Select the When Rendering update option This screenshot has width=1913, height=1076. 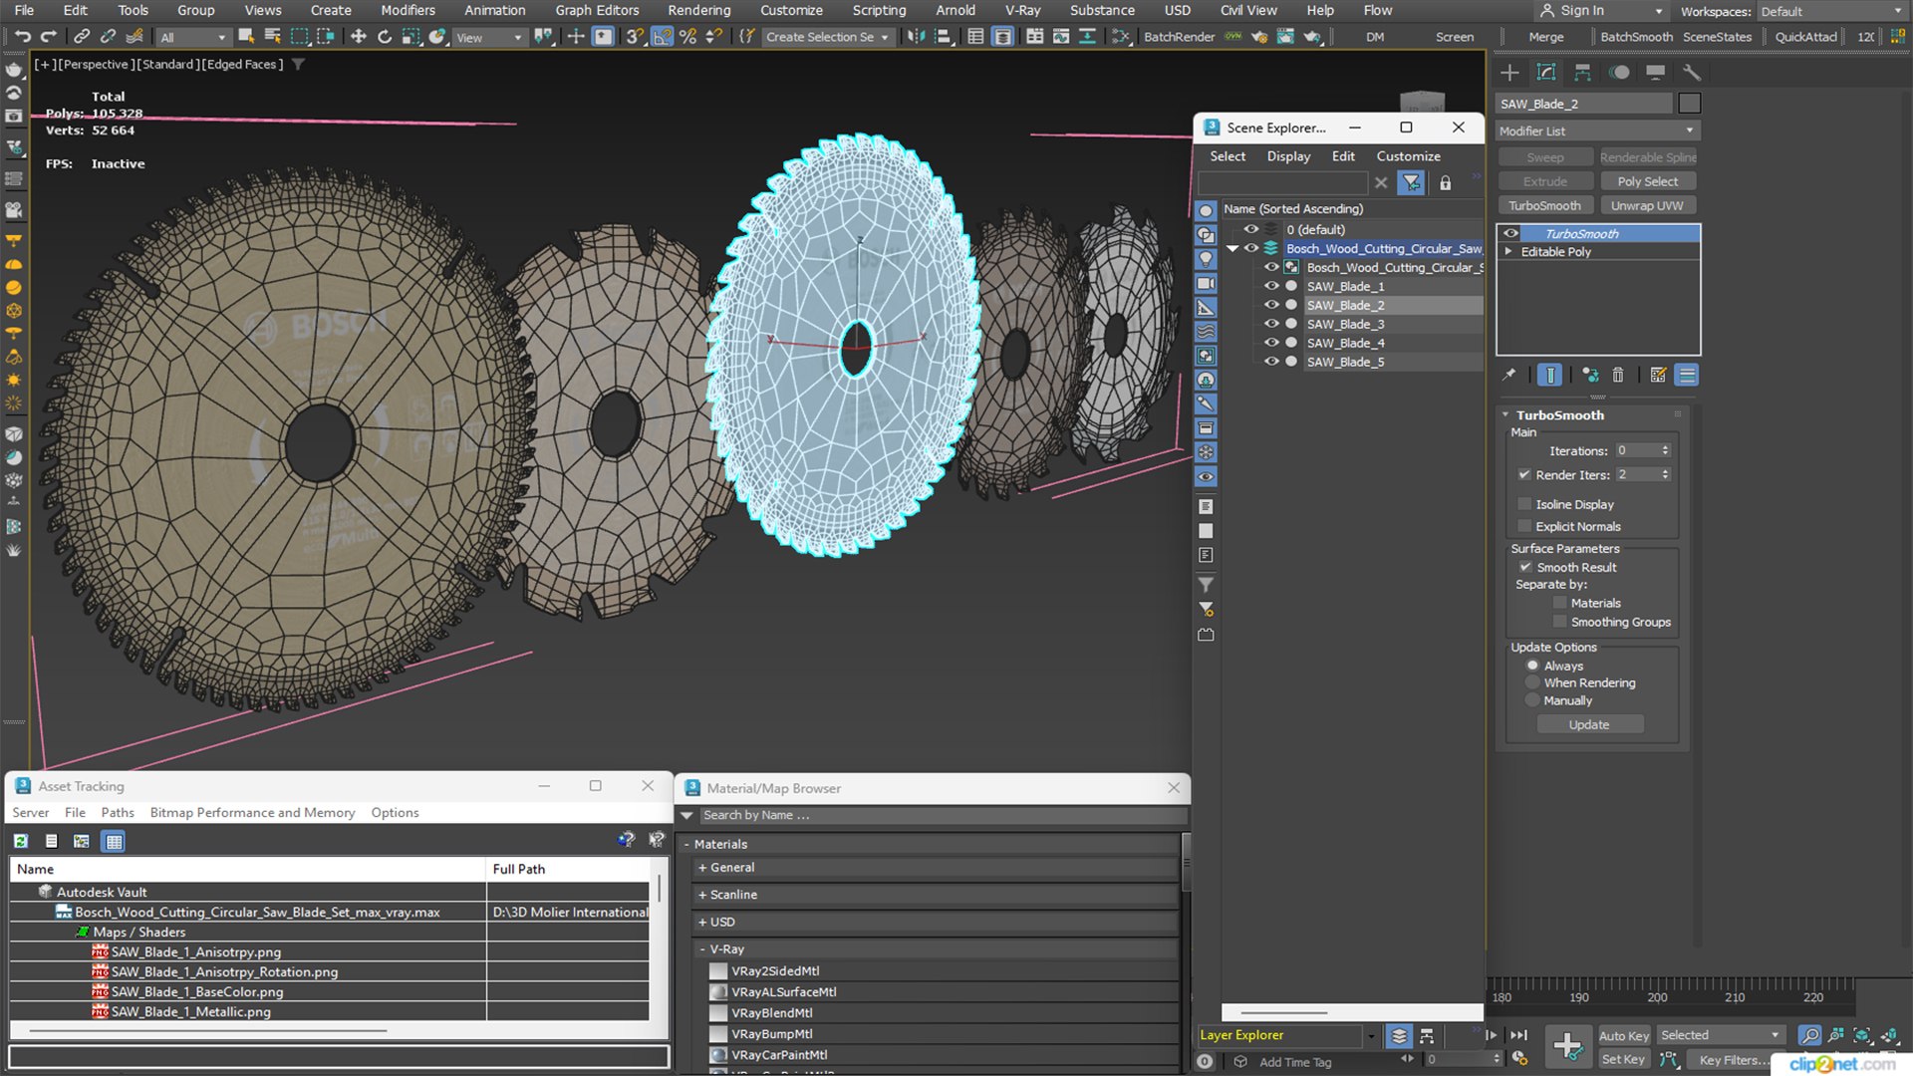tap(1532, 683)
